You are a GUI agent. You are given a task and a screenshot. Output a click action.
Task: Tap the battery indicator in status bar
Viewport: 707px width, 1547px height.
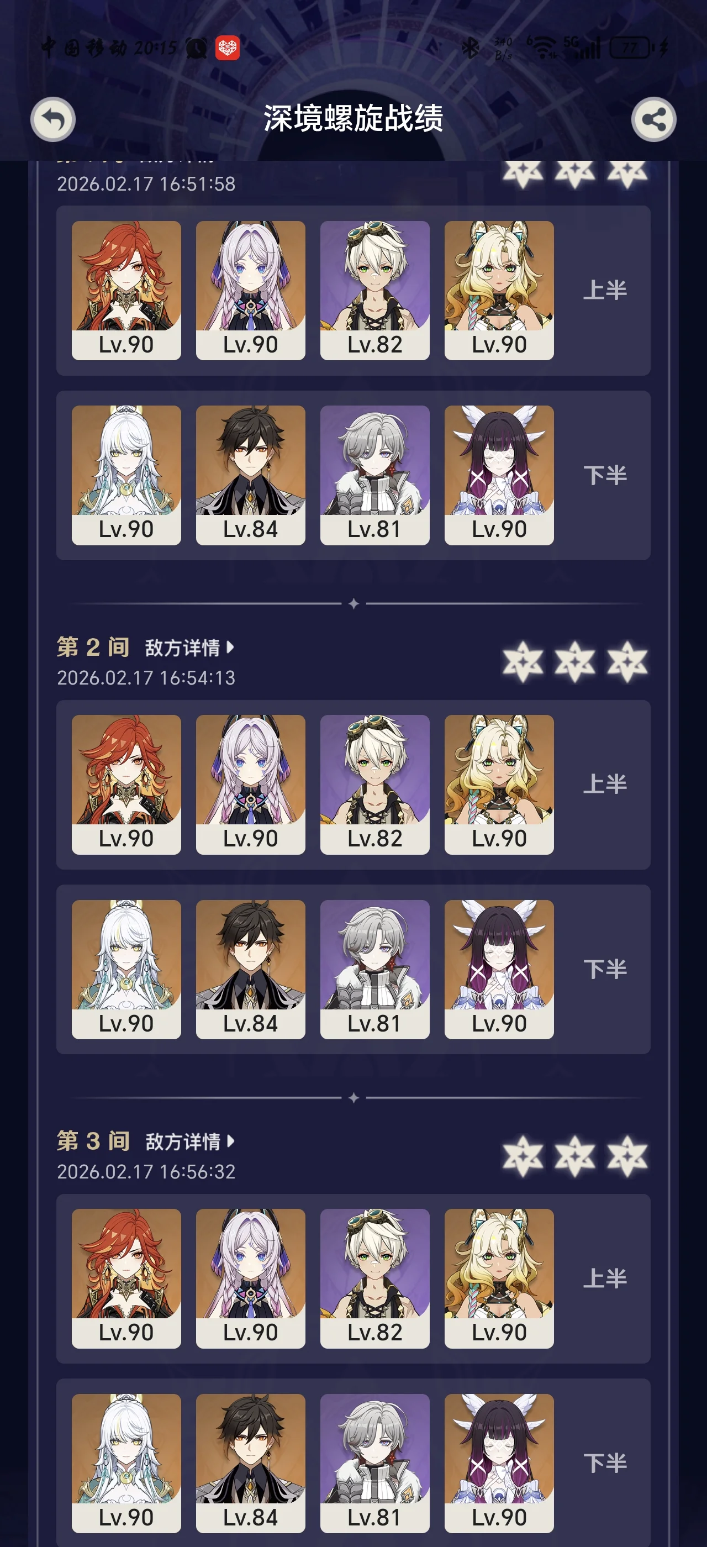pyautogui.click(x=630, y=48)
